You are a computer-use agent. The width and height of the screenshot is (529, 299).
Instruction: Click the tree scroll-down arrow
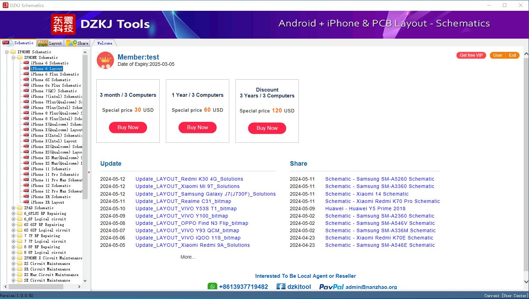point(85,281)
